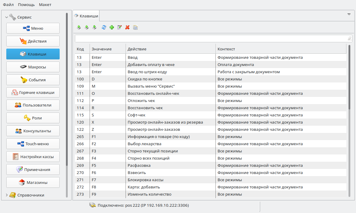
Task: Select the Карта: добавить row
Action: click(x=211, y=187)
